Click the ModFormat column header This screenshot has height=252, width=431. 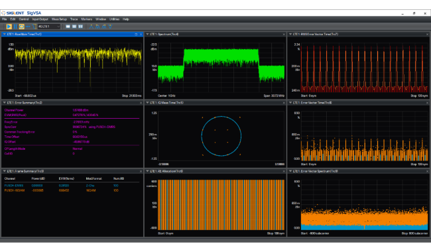point(94,178)
